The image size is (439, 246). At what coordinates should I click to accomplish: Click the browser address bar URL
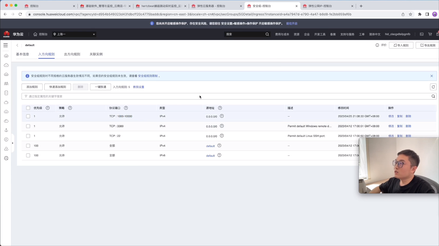tap(192, 14)
